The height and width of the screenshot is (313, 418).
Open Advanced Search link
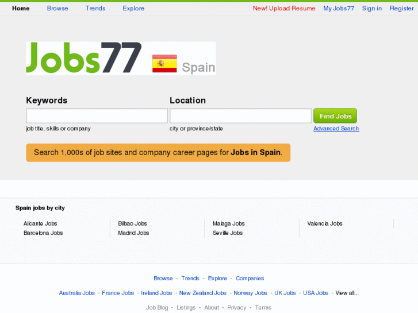336,129
